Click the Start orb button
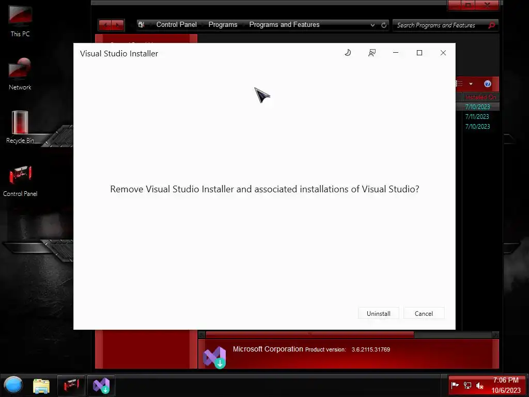 (13, 385)
